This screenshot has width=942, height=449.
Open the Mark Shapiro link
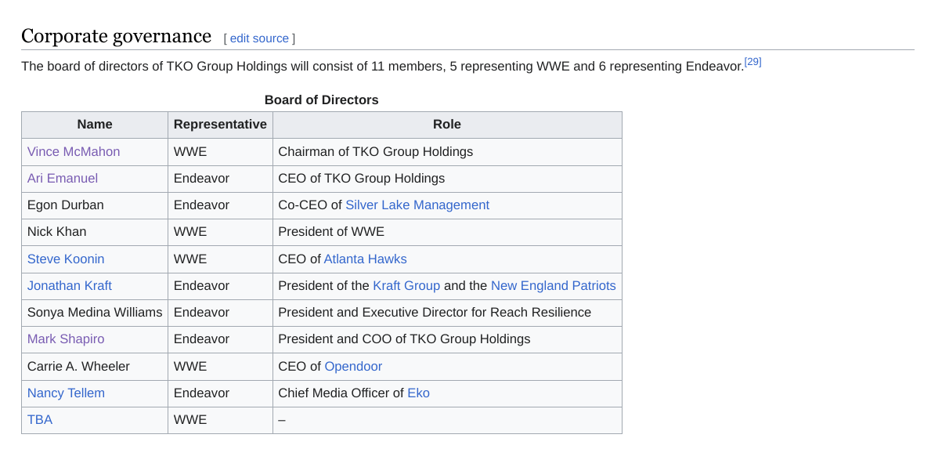point(66,339)
